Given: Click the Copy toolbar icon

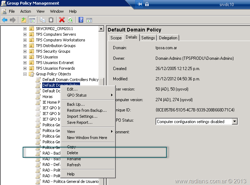Looking at the screenshot, I should click(x=43, y=20).
